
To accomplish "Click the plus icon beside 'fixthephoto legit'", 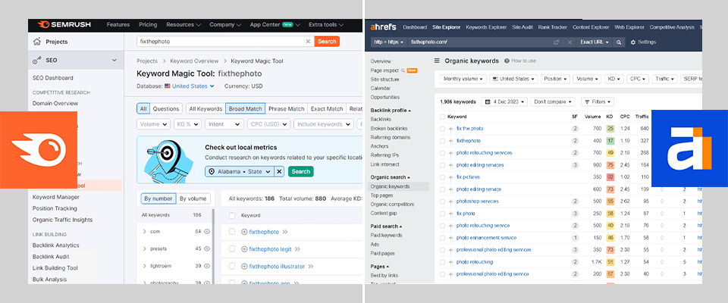I will click(x=244, y=249).
